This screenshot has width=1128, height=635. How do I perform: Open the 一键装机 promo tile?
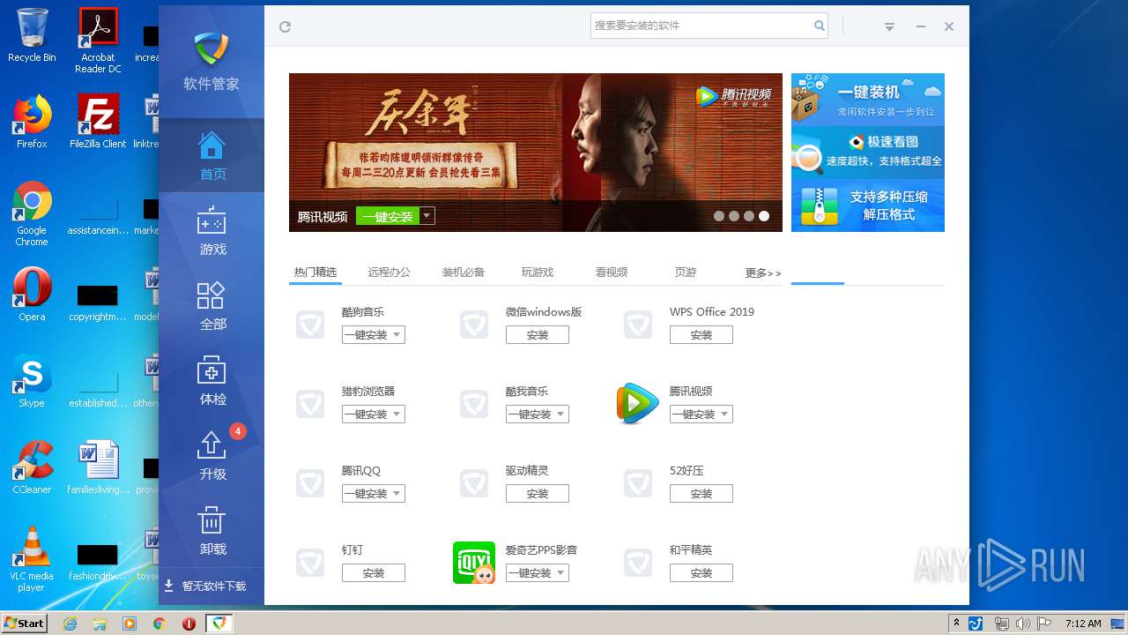(x=868, y=100)
